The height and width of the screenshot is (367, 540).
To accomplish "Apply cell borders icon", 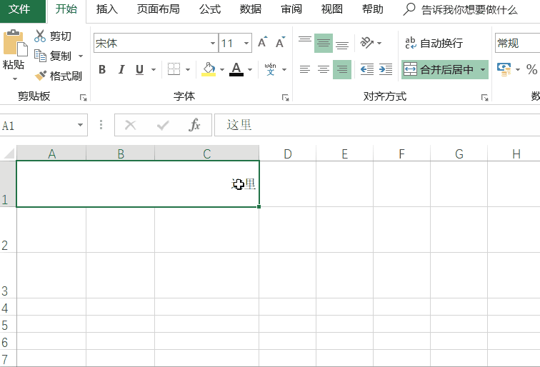I will click(x=174, y=69).
